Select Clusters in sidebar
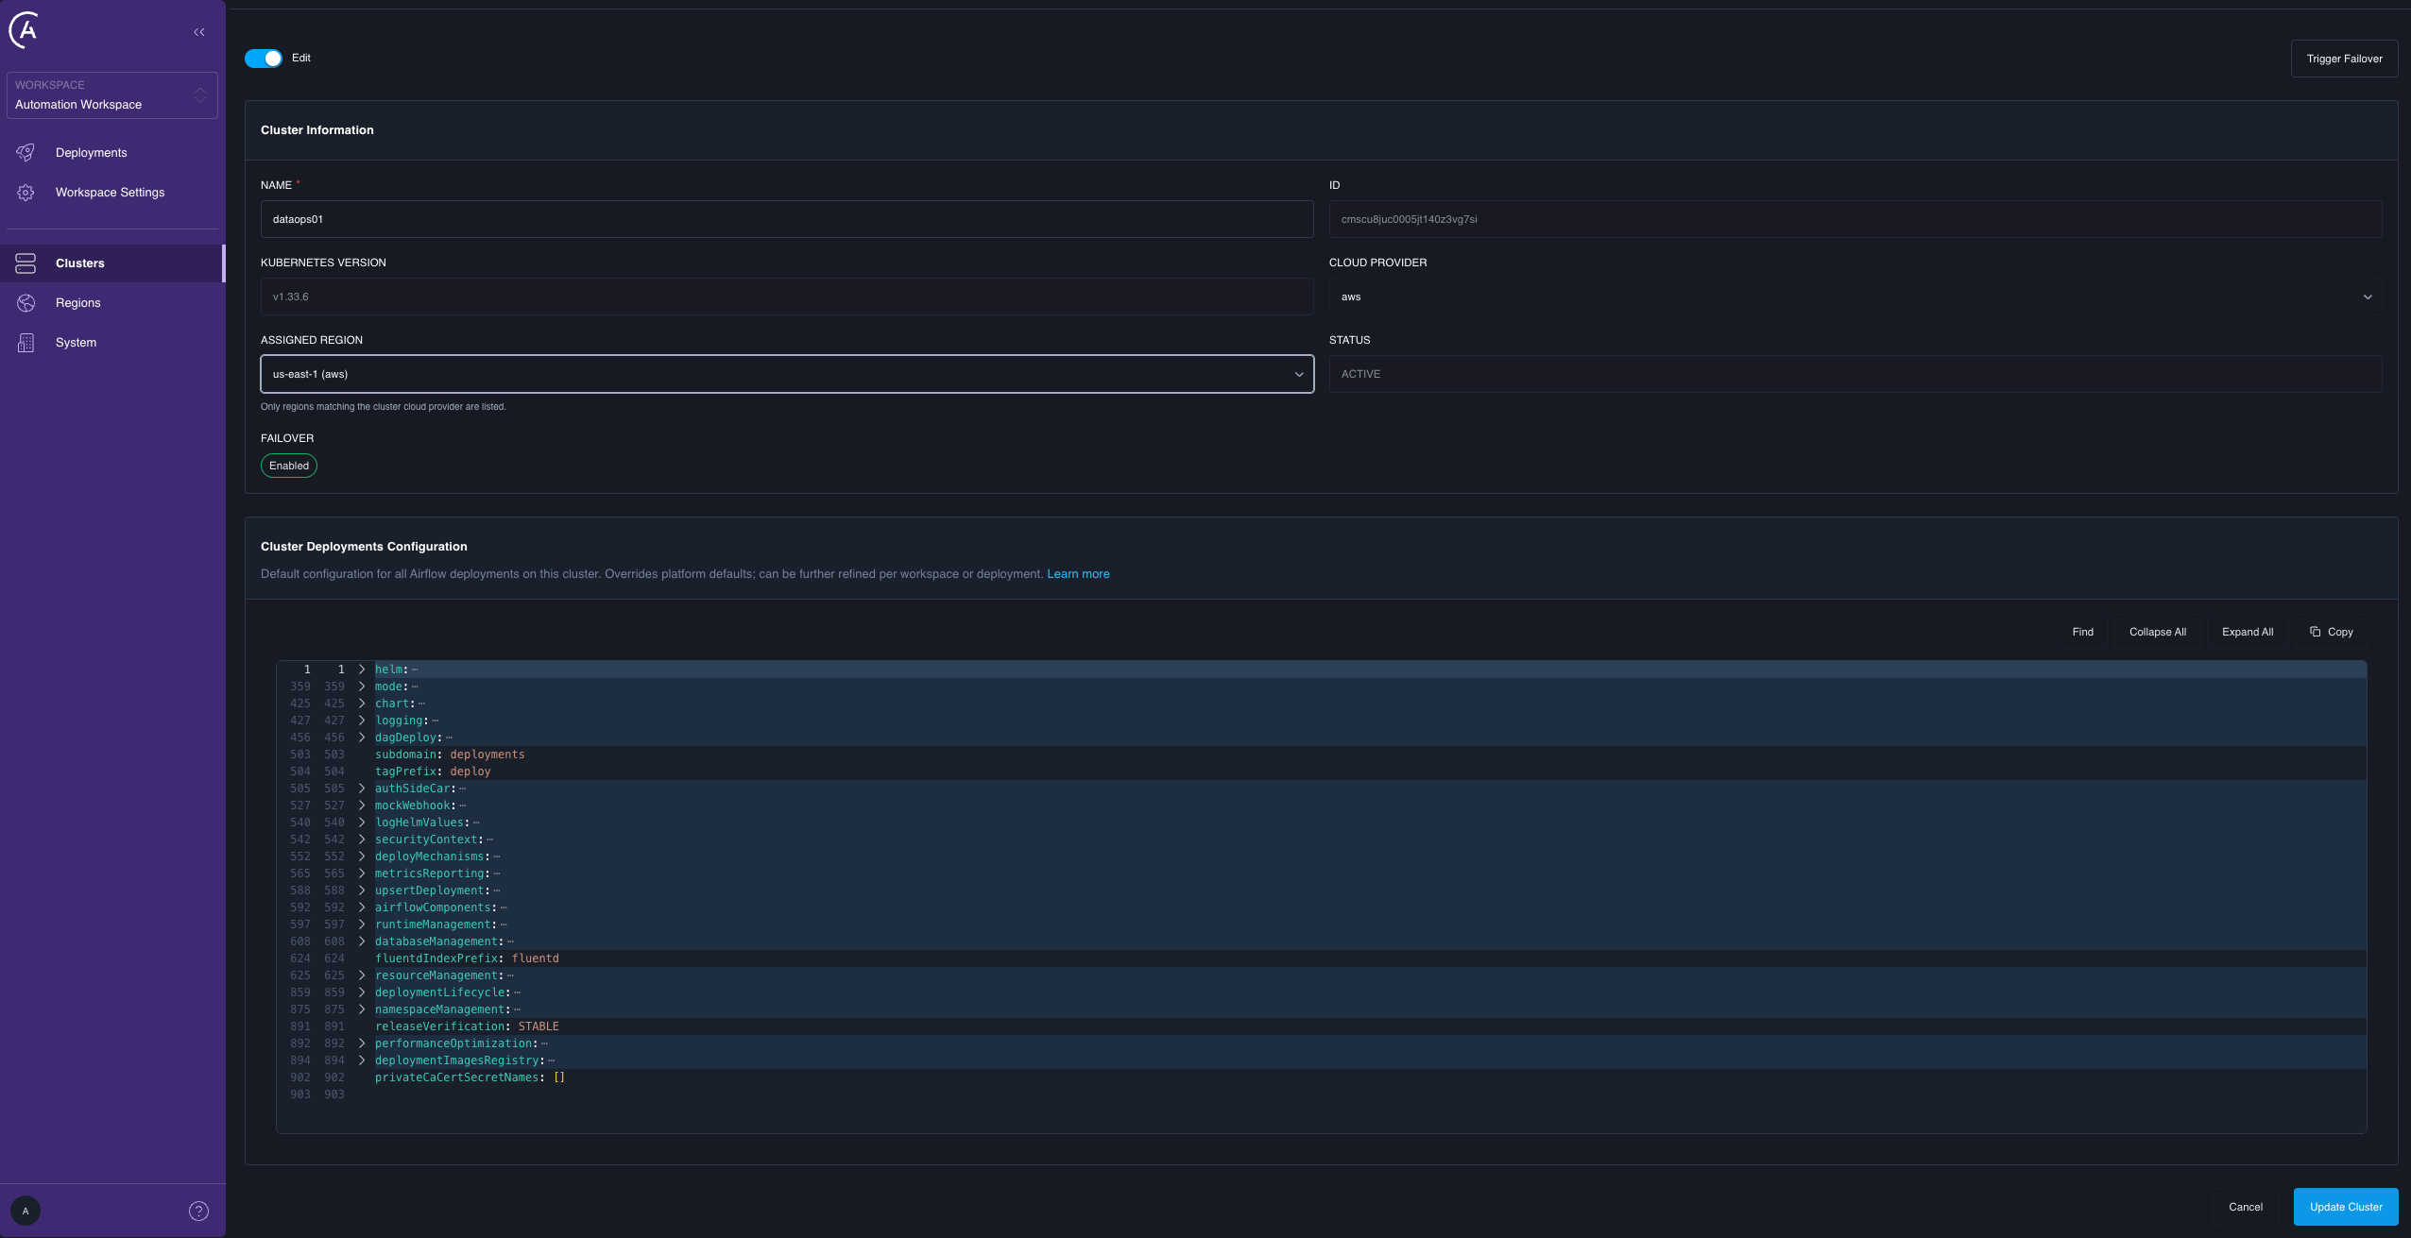The width and height of the screenshot is (2411, 1238). click(x=112, y=263)
